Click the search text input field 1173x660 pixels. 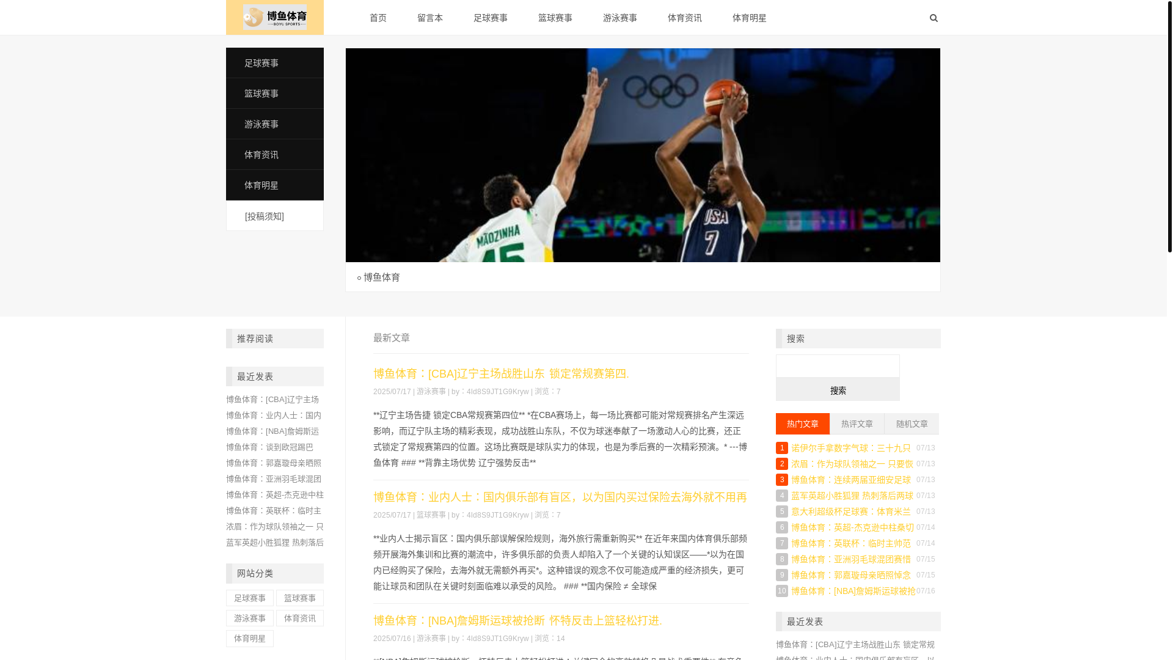(x=838, y=366)
